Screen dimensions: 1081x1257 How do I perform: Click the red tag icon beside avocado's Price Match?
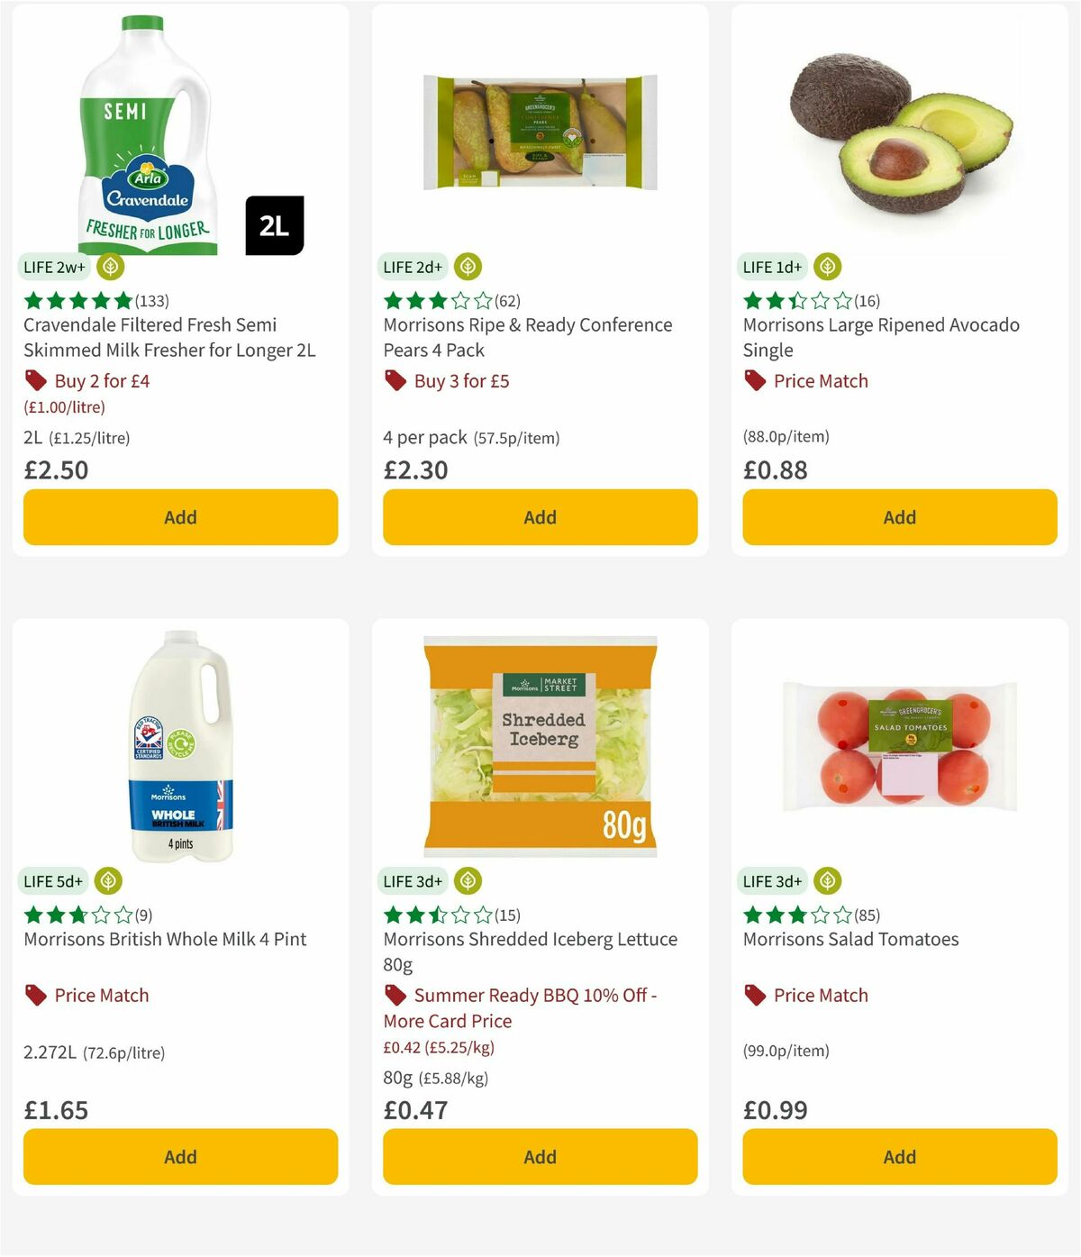755,380
